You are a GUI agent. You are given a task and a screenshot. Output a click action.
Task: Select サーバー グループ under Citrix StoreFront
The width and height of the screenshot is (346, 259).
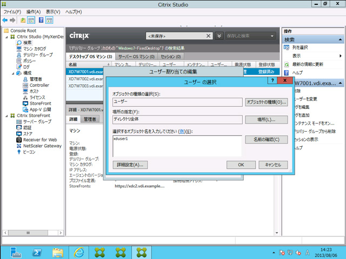tap(37, 121)
